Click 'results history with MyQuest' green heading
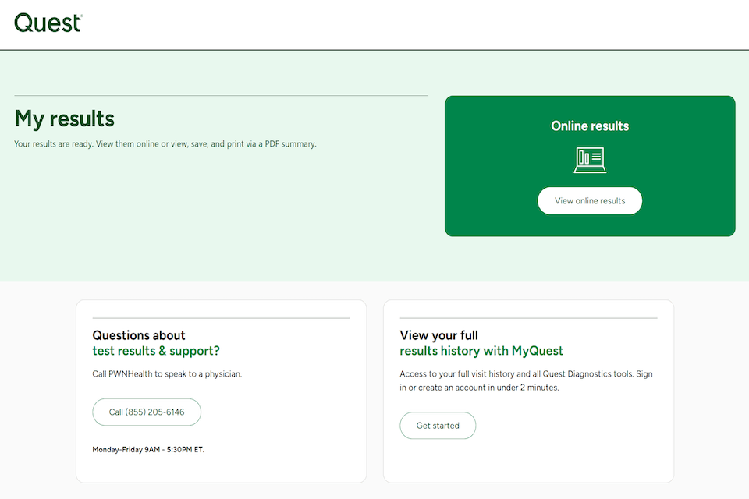The height and width of the screenshot is (499, 749). pyautogui.click(x=481, y=351)
